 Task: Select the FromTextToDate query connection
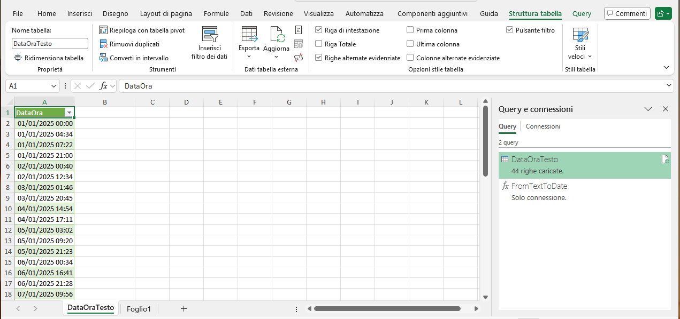tap(539, 186)
